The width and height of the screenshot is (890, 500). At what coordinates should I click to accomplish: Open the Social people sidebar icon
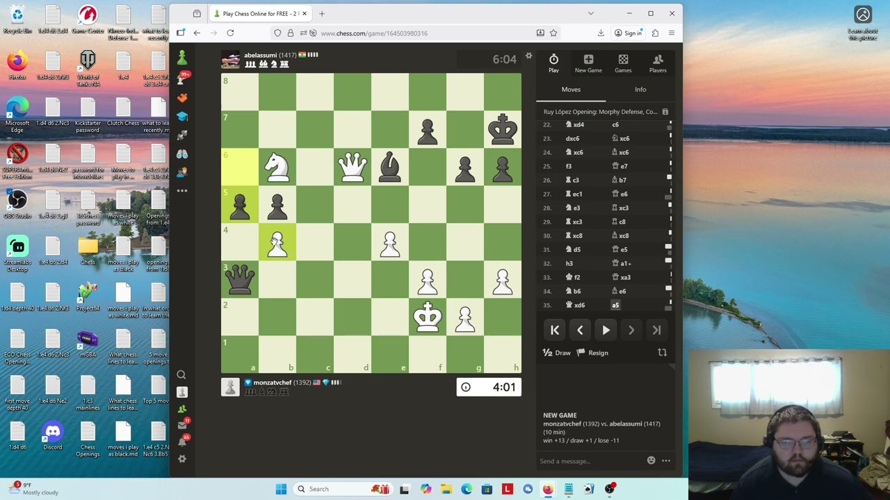click(x=182, y=172)
